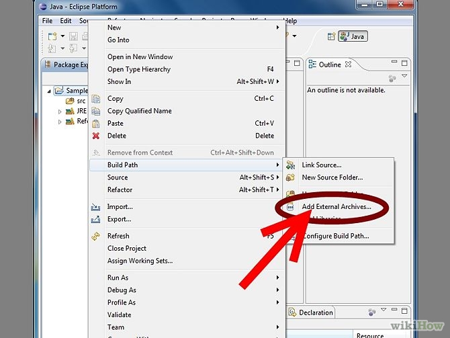Expand the JRE System Library node

click(60, 112)
